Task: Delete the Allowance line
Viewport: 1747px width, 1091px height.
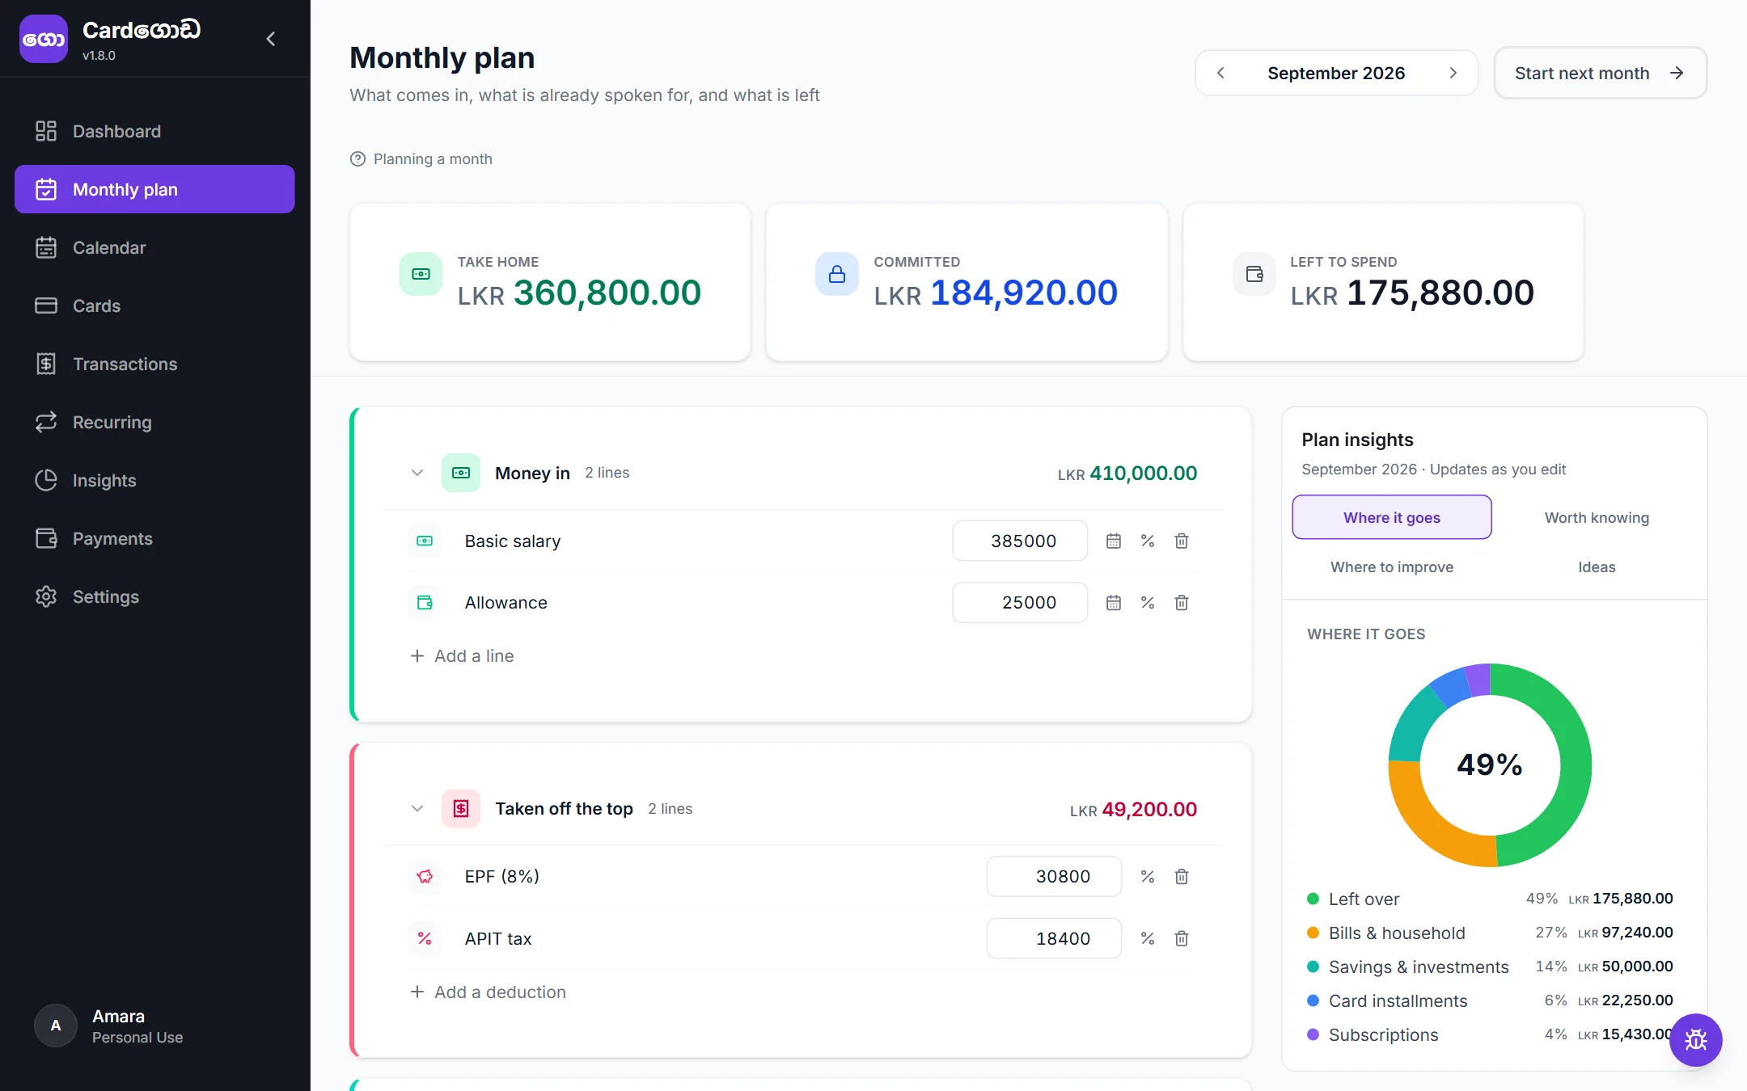Action: (1182, 602)
